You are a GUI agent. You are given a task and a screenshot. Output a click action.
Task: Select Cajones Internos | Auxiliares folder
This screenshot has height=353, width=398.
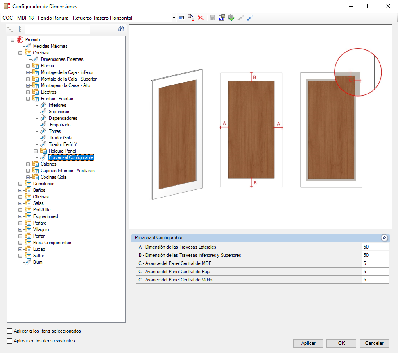(x=68, y=171)
